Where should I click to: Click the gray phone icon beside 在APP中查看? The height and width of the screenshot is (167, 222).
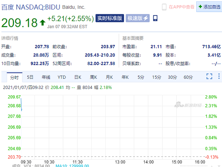(x=164, y=7)
